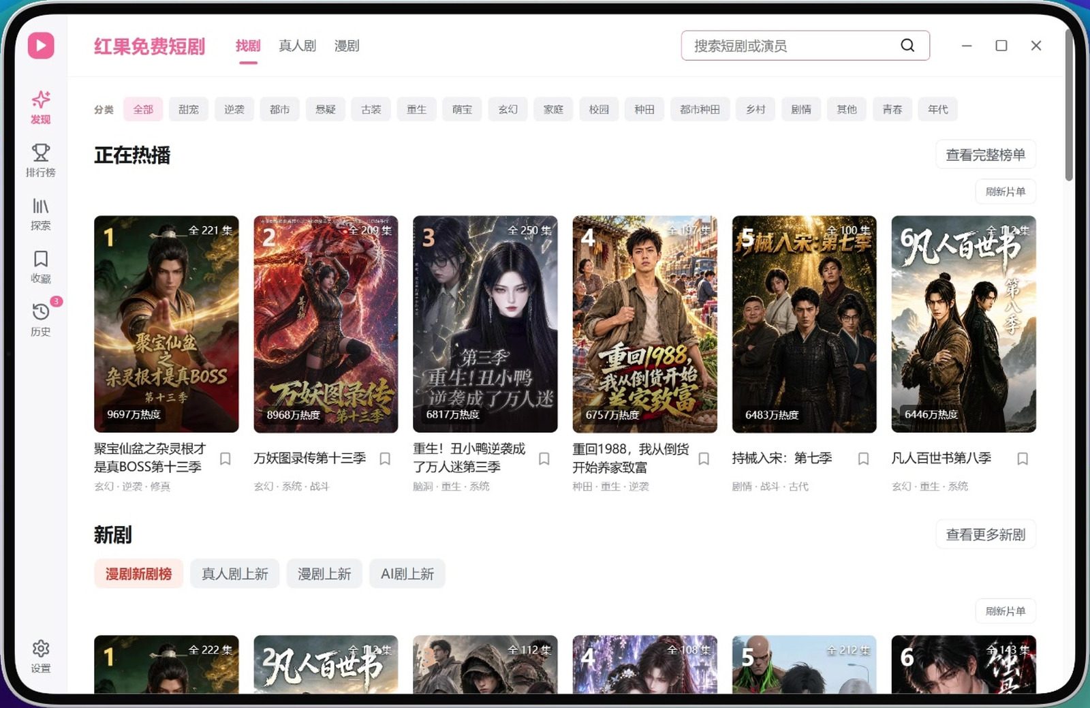
Task: Select the AI剧上新 tab
Action: coord(407,574)
